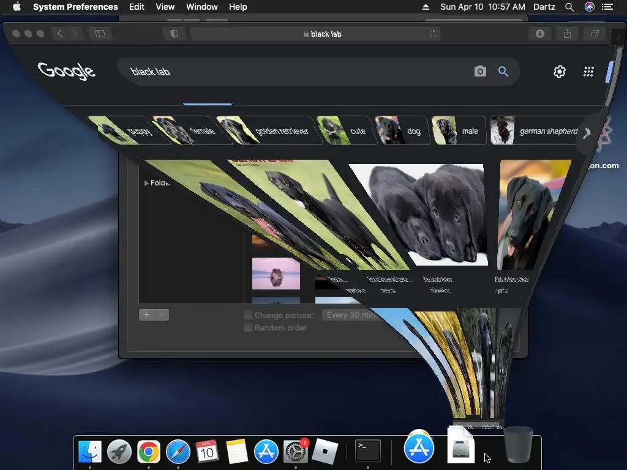Open Safari from the Dock
Image resolution: width=627 pixels, height=470 pixels.
tap(178, 452)
